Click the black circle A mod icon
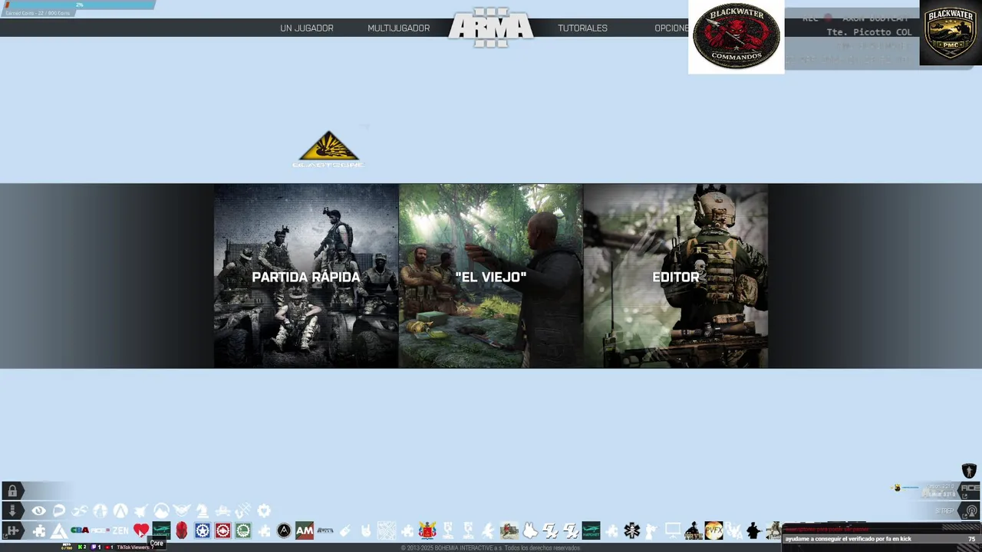The image size is (982, 552). coord(284,531)
